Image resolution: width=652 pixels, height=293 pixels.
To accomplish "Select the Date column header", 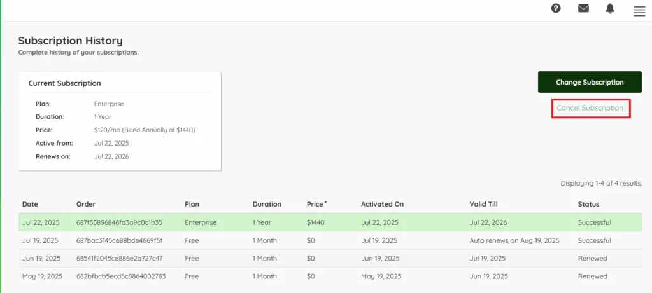I will coord(30,204).
